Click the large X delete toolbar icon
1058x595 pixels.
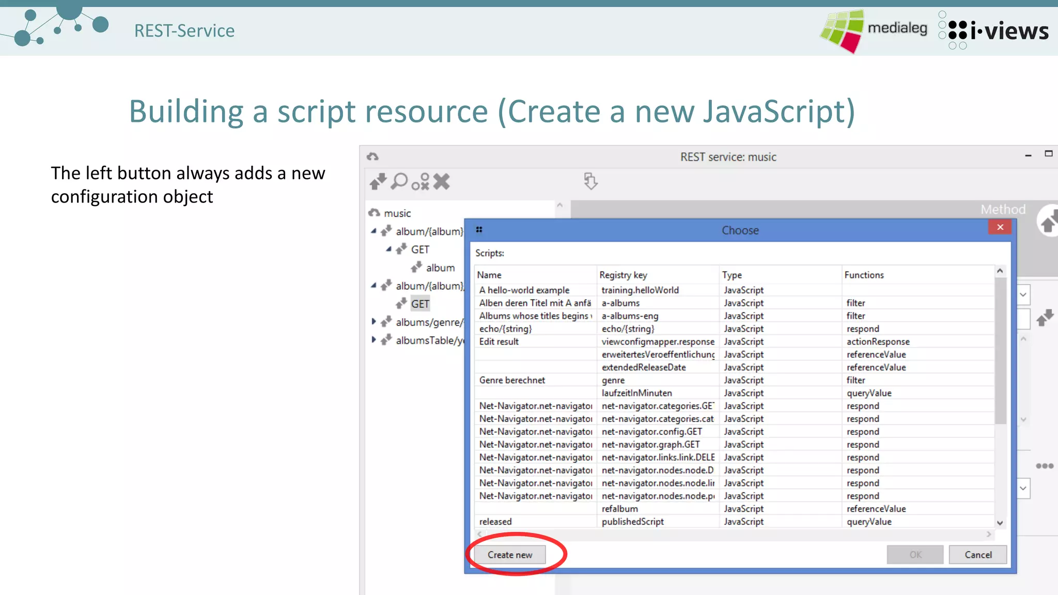442,181
